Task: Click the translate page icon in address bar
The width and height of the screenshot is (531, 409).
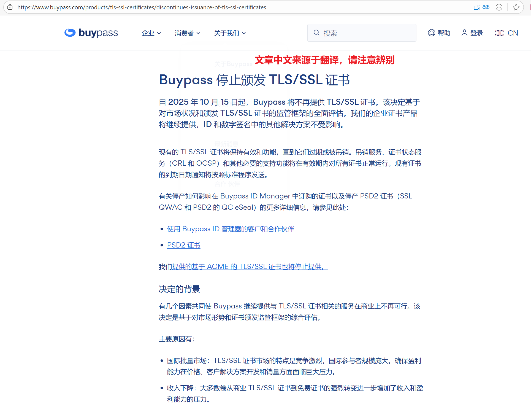Action: click(486, 7)
